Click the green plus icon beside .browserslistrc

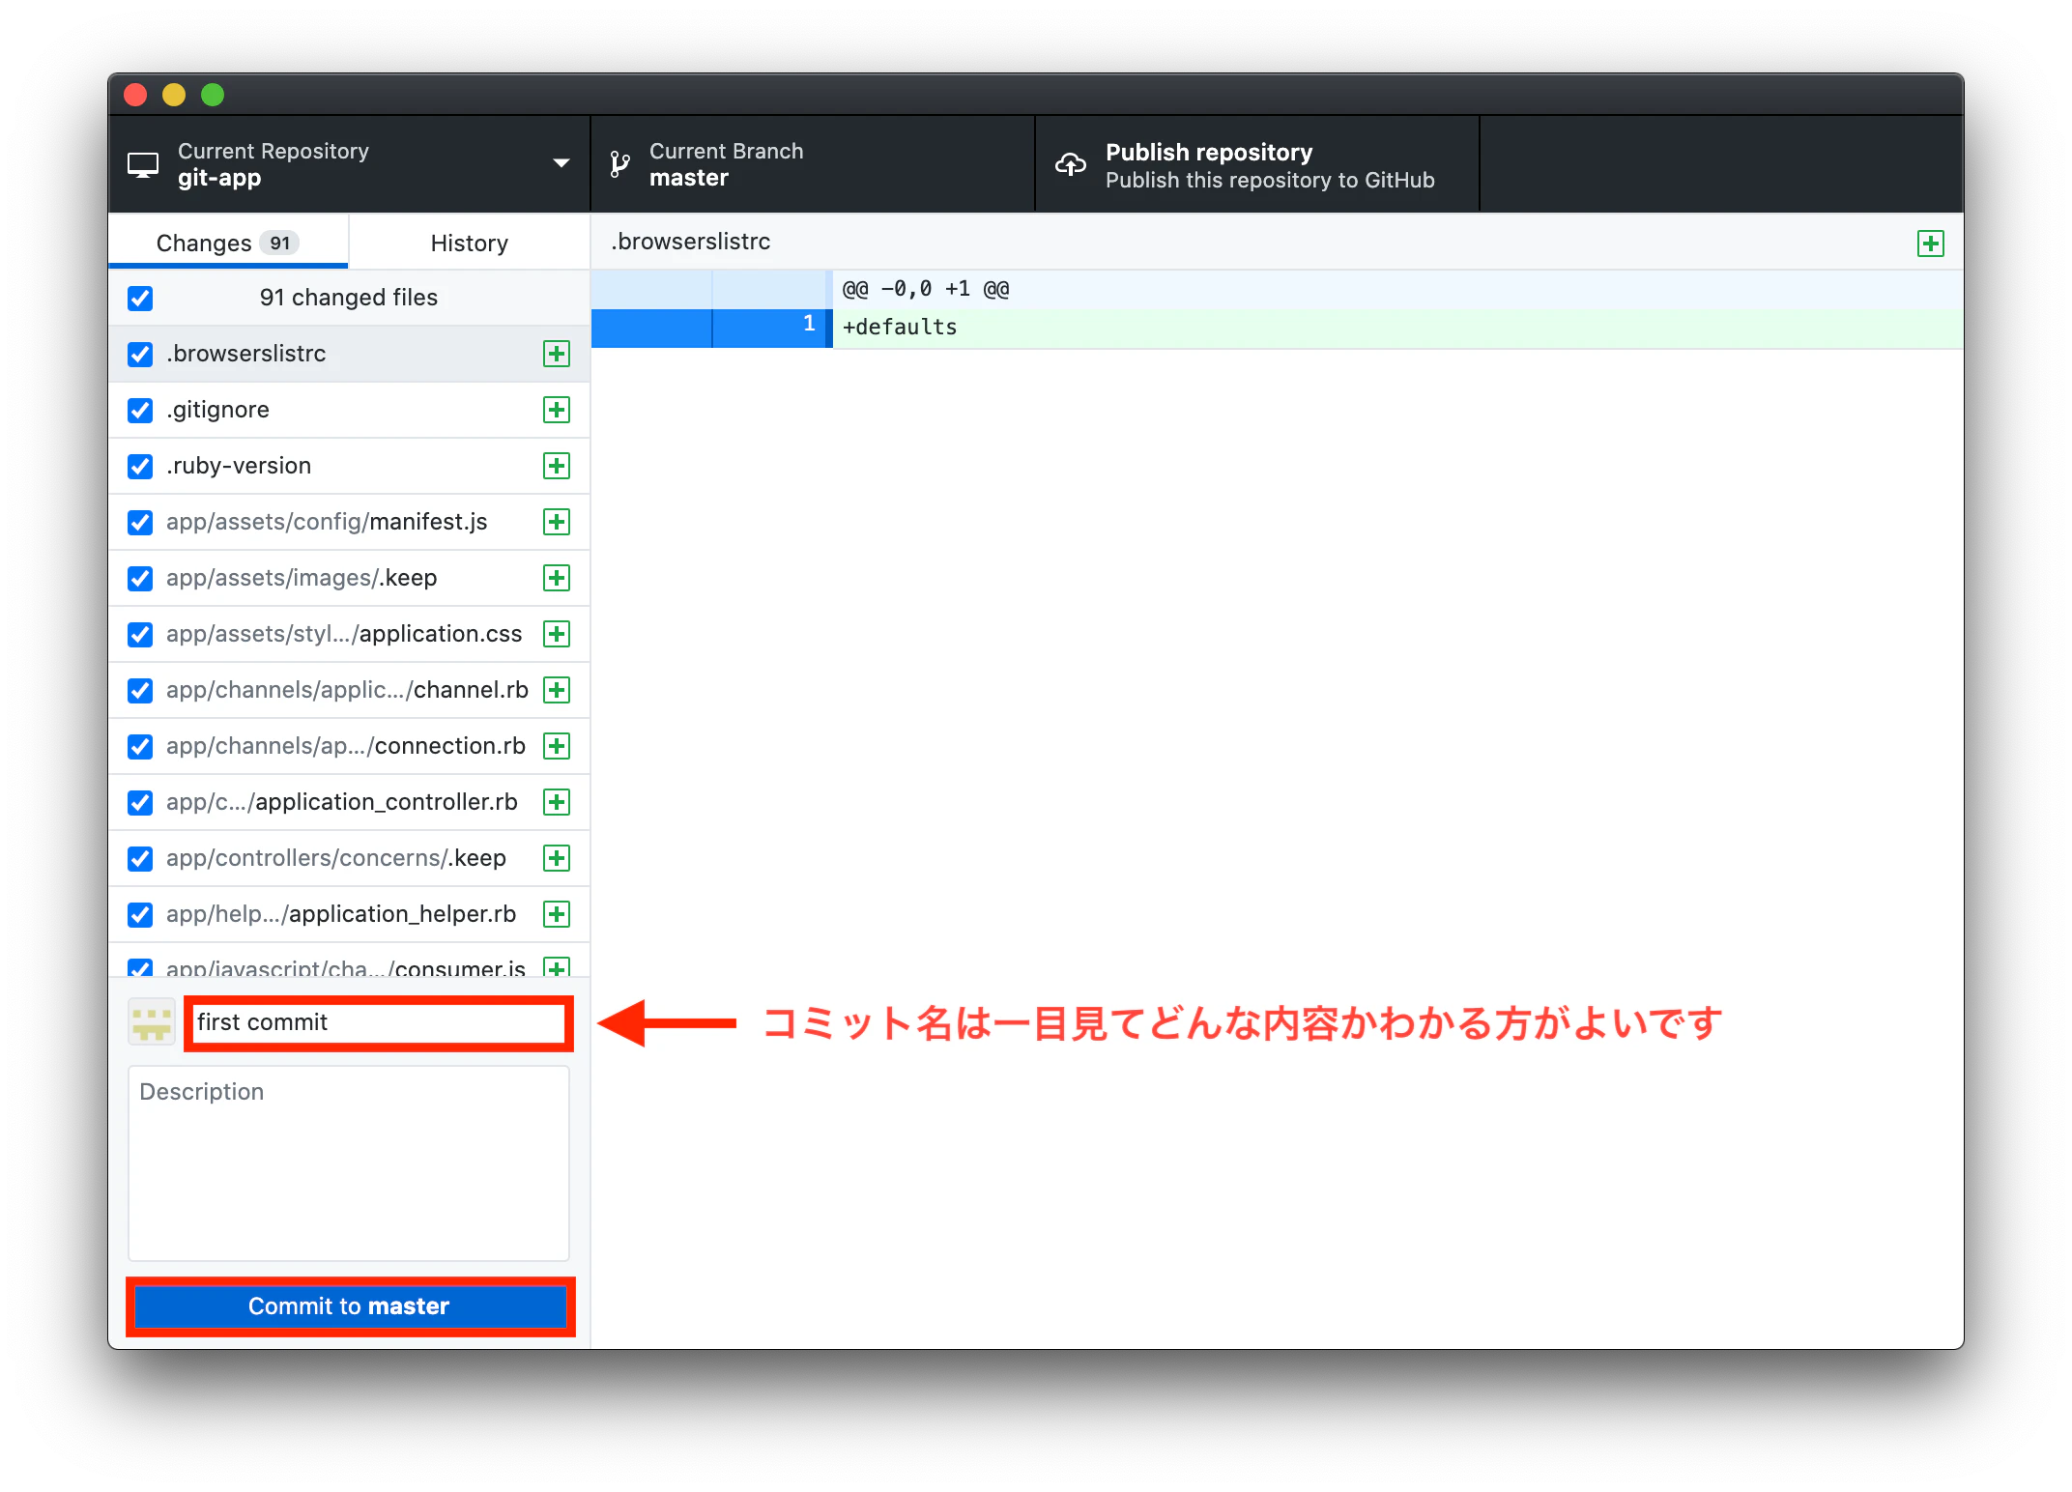pos(557,354)
